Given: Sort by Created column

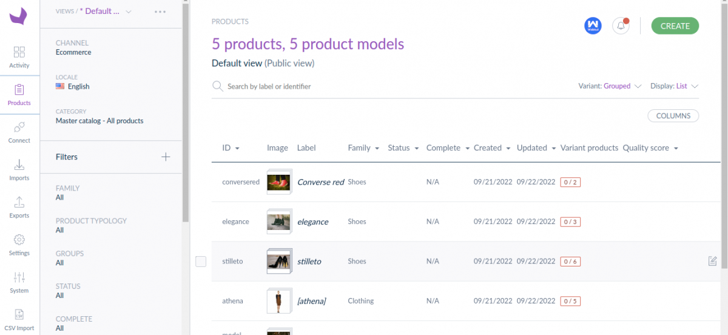Looking at the screenshot, I should 492,148.
